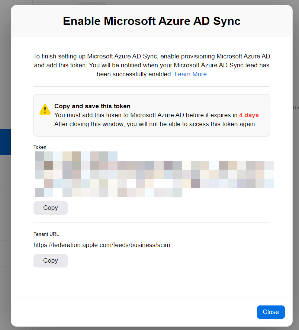Click the "Copy and save this token" heading
Viewport: 299px width, 330px height.
pos(92,106)
